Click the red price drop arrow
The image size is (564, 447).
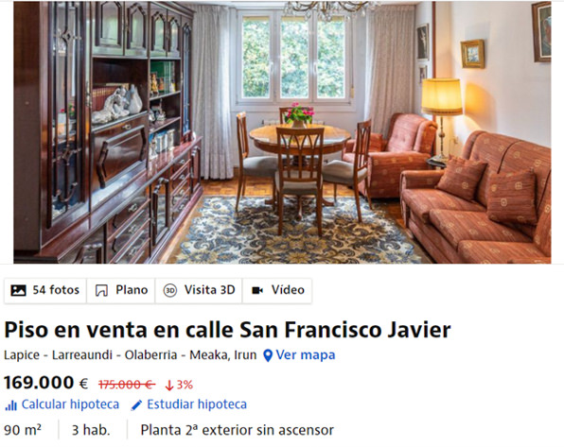(x=169, y=386)
